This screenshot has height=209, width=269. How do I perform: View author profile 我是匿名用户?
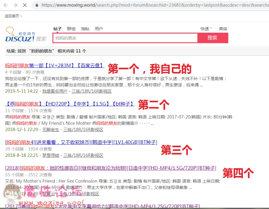[x=55, y=91]
